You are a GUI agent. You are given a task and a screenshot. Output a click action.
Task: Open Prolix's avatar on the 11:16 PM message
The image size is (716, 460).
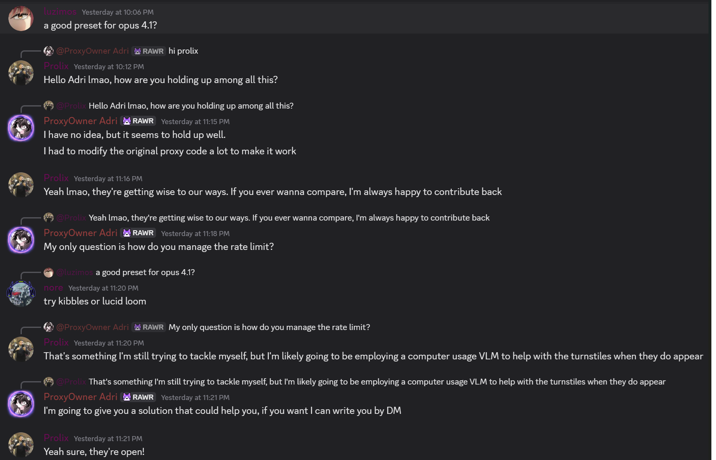pyautogui.click(x=21, y=185)
